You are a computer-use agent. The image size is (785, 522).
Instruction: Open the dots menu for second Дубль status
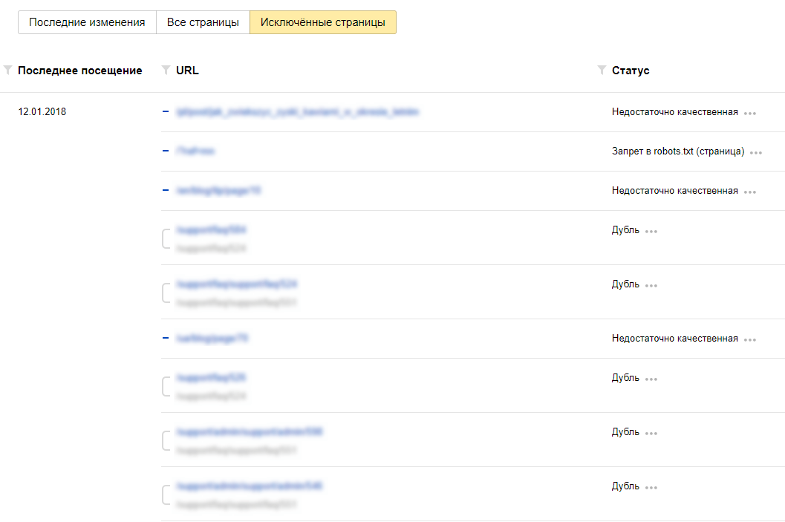[x=651, y=285]
